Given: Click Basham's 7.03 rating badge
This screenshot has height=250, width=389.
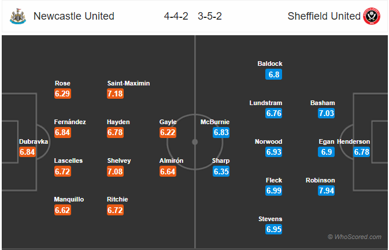Looking at the screenshot, I should 326,113.
